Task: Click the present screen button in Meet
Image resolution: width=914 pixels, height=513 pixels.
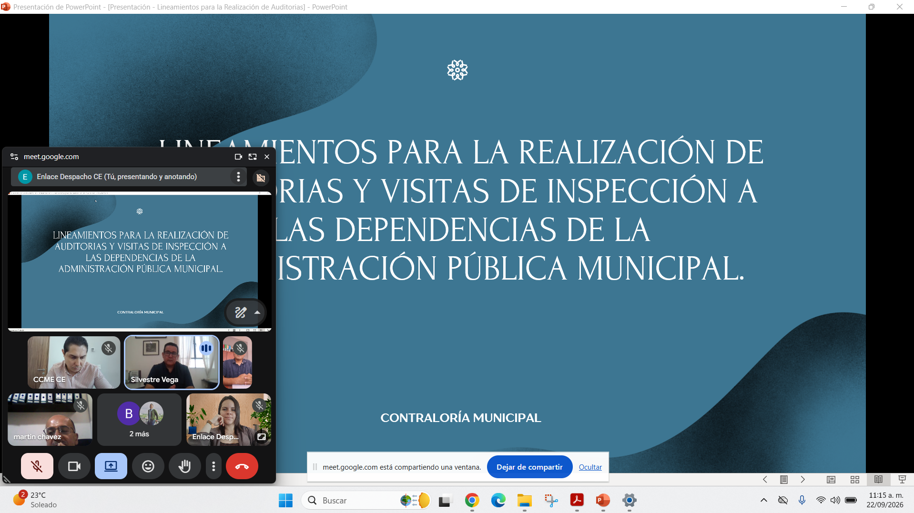Action: 111,466
